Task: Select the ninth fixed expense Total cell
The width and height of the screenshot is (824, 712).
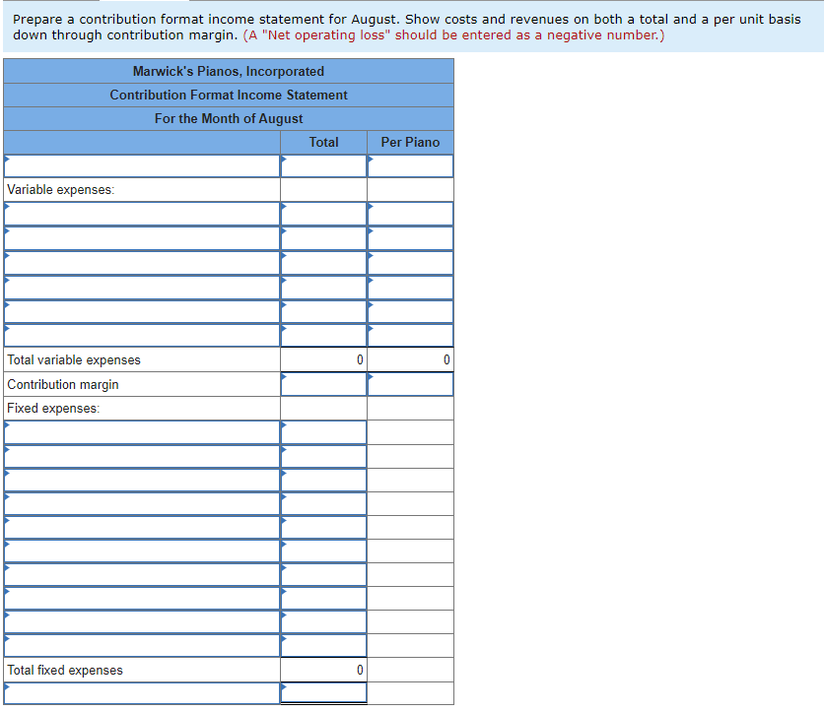Action: click(323, 621)
